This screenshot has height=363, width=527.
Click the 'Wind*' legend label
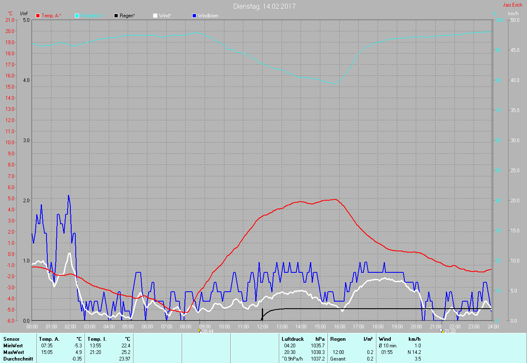165,16
